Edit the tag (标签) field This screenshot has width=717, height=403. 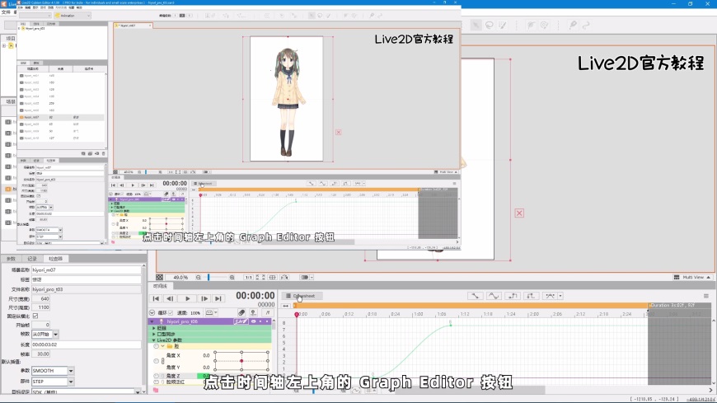(x=86, y=279)
